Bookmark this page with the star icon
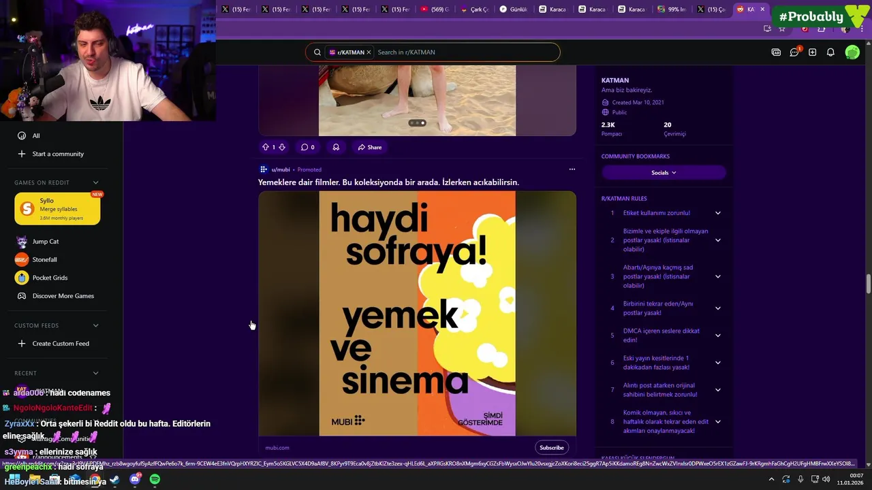The image size is (872, 490). pyautogui.click(x=782, y=29)
